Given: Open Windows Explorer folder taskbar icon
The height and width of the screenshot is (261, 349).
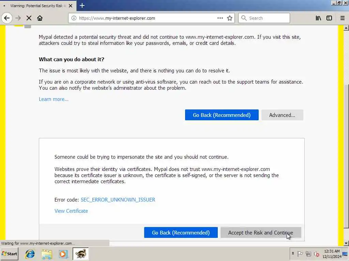Looking at the screenshot, I should [x=46, y=254].
